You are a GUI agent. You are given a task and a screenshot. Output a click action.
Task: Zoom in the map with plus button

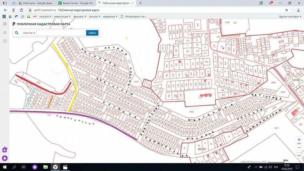click(x=299, y=140)
